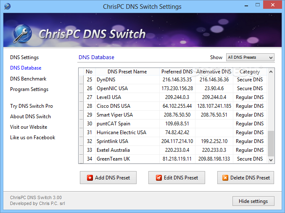The width and height of the screenshot is (285, 213).
Task: Click preferred DNS 109.69.8.51
Action: [x=177, y=124]
